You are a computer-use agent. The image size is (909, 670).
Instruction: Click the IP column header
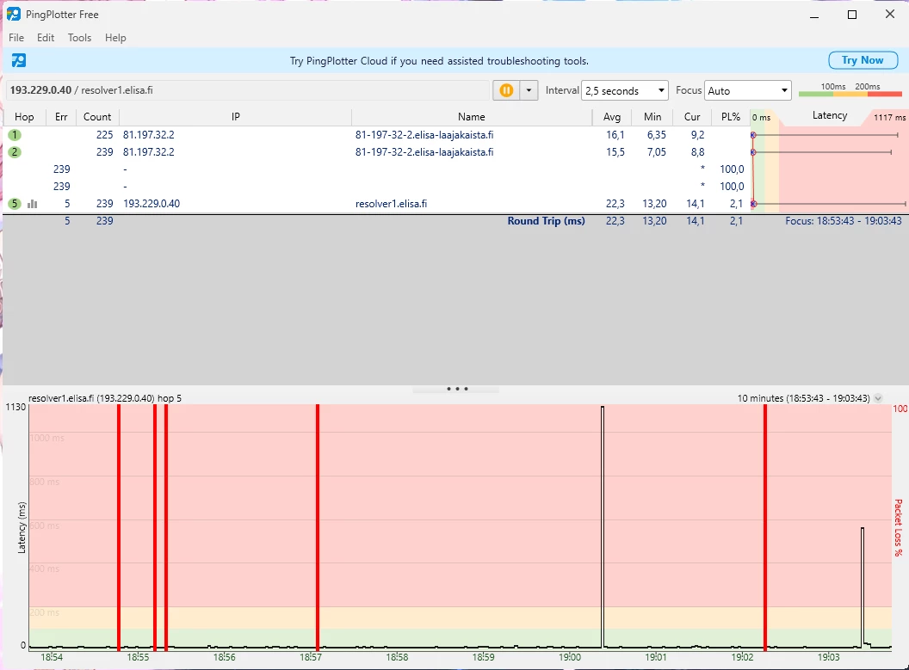[x=235, y=117]
